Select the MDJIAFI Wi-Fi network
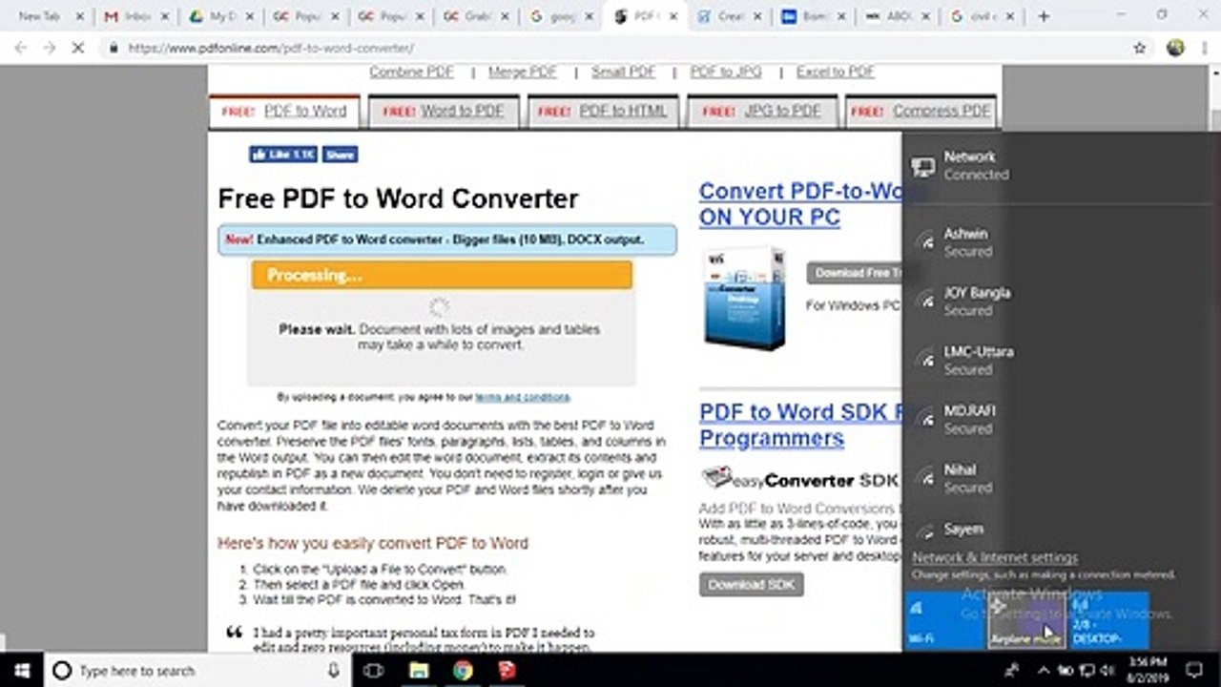This screenshot has height=687, width=1221. click(1061, 420)
